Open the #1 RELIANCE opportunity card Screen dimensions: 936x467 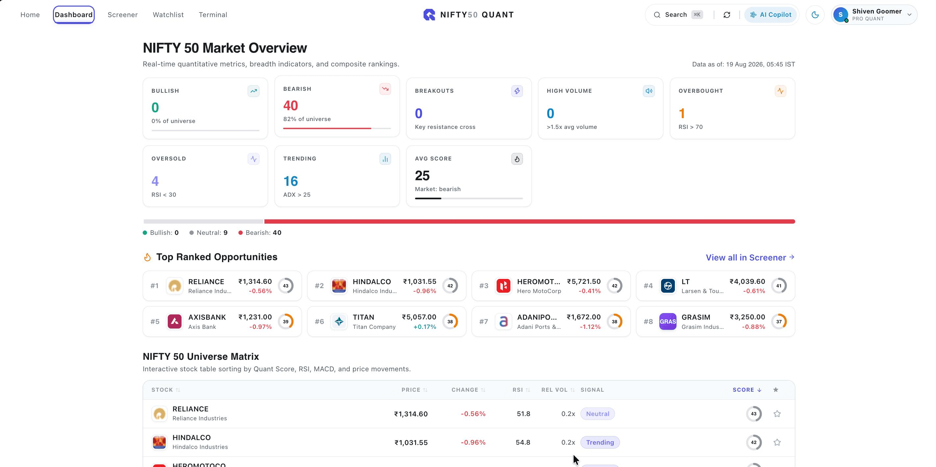[222, 286]
